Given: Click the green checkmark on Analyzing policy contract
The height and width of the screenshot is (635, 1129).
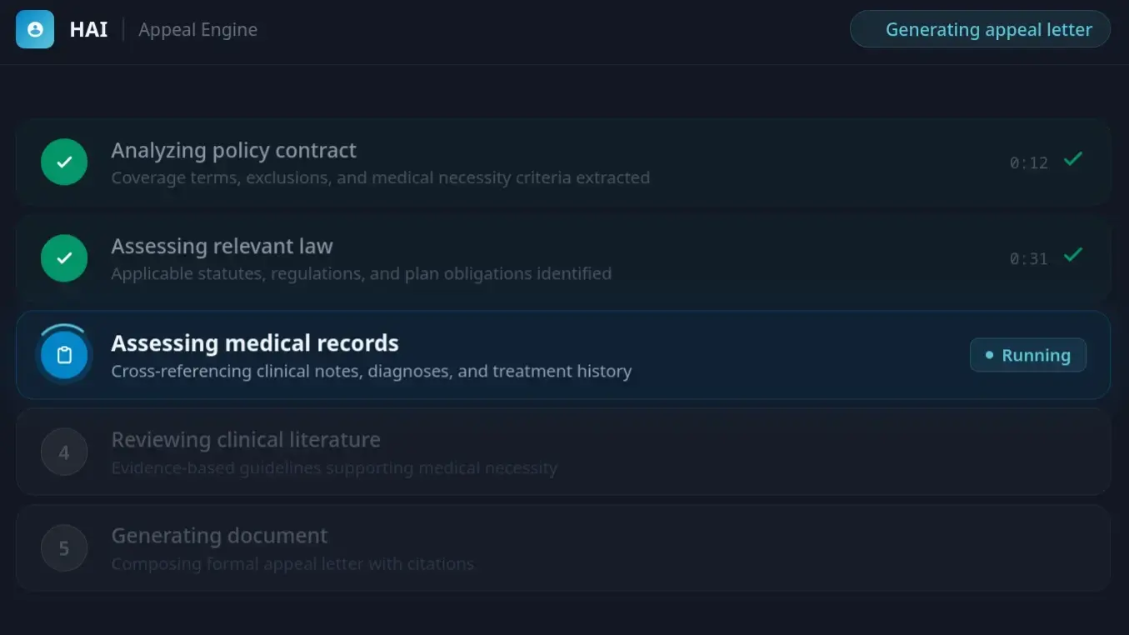Looking at the screenshot, I should click(x=64, y=162).
